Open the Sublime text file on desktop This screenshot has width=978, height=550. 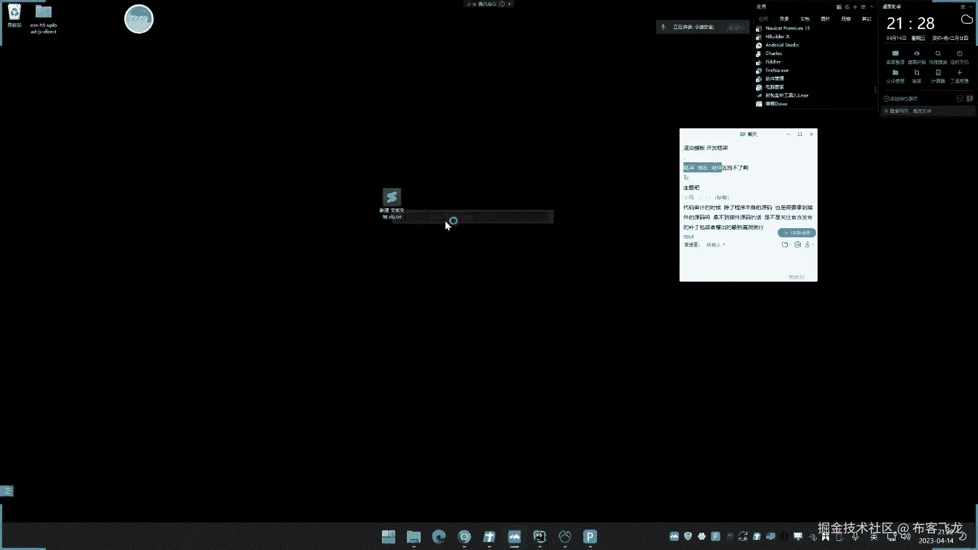(x=392, y=198)
